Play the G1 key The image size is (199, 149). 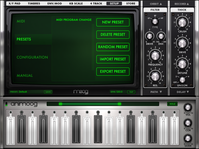pyautogui.click(x=65, y=130)
